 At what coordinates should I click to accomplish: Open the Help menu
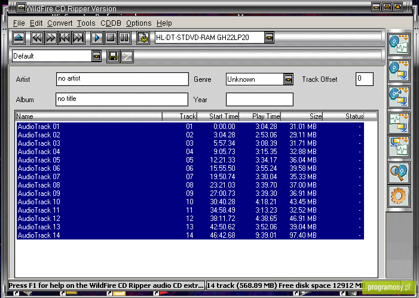tap(164, 23)
